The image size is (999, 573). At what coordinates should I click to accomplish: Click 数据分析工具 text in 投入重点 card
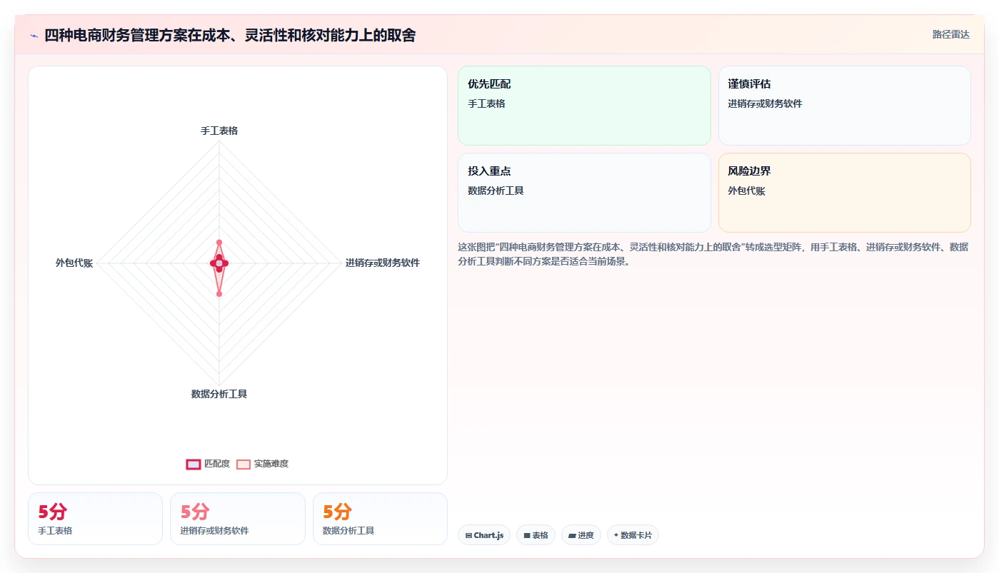coord(496,191)
